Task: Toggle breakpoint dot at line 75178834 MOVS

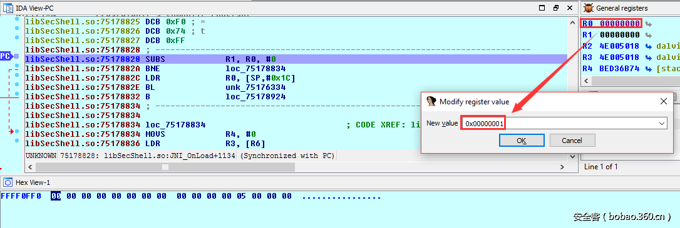Action: tap(17, 131)
